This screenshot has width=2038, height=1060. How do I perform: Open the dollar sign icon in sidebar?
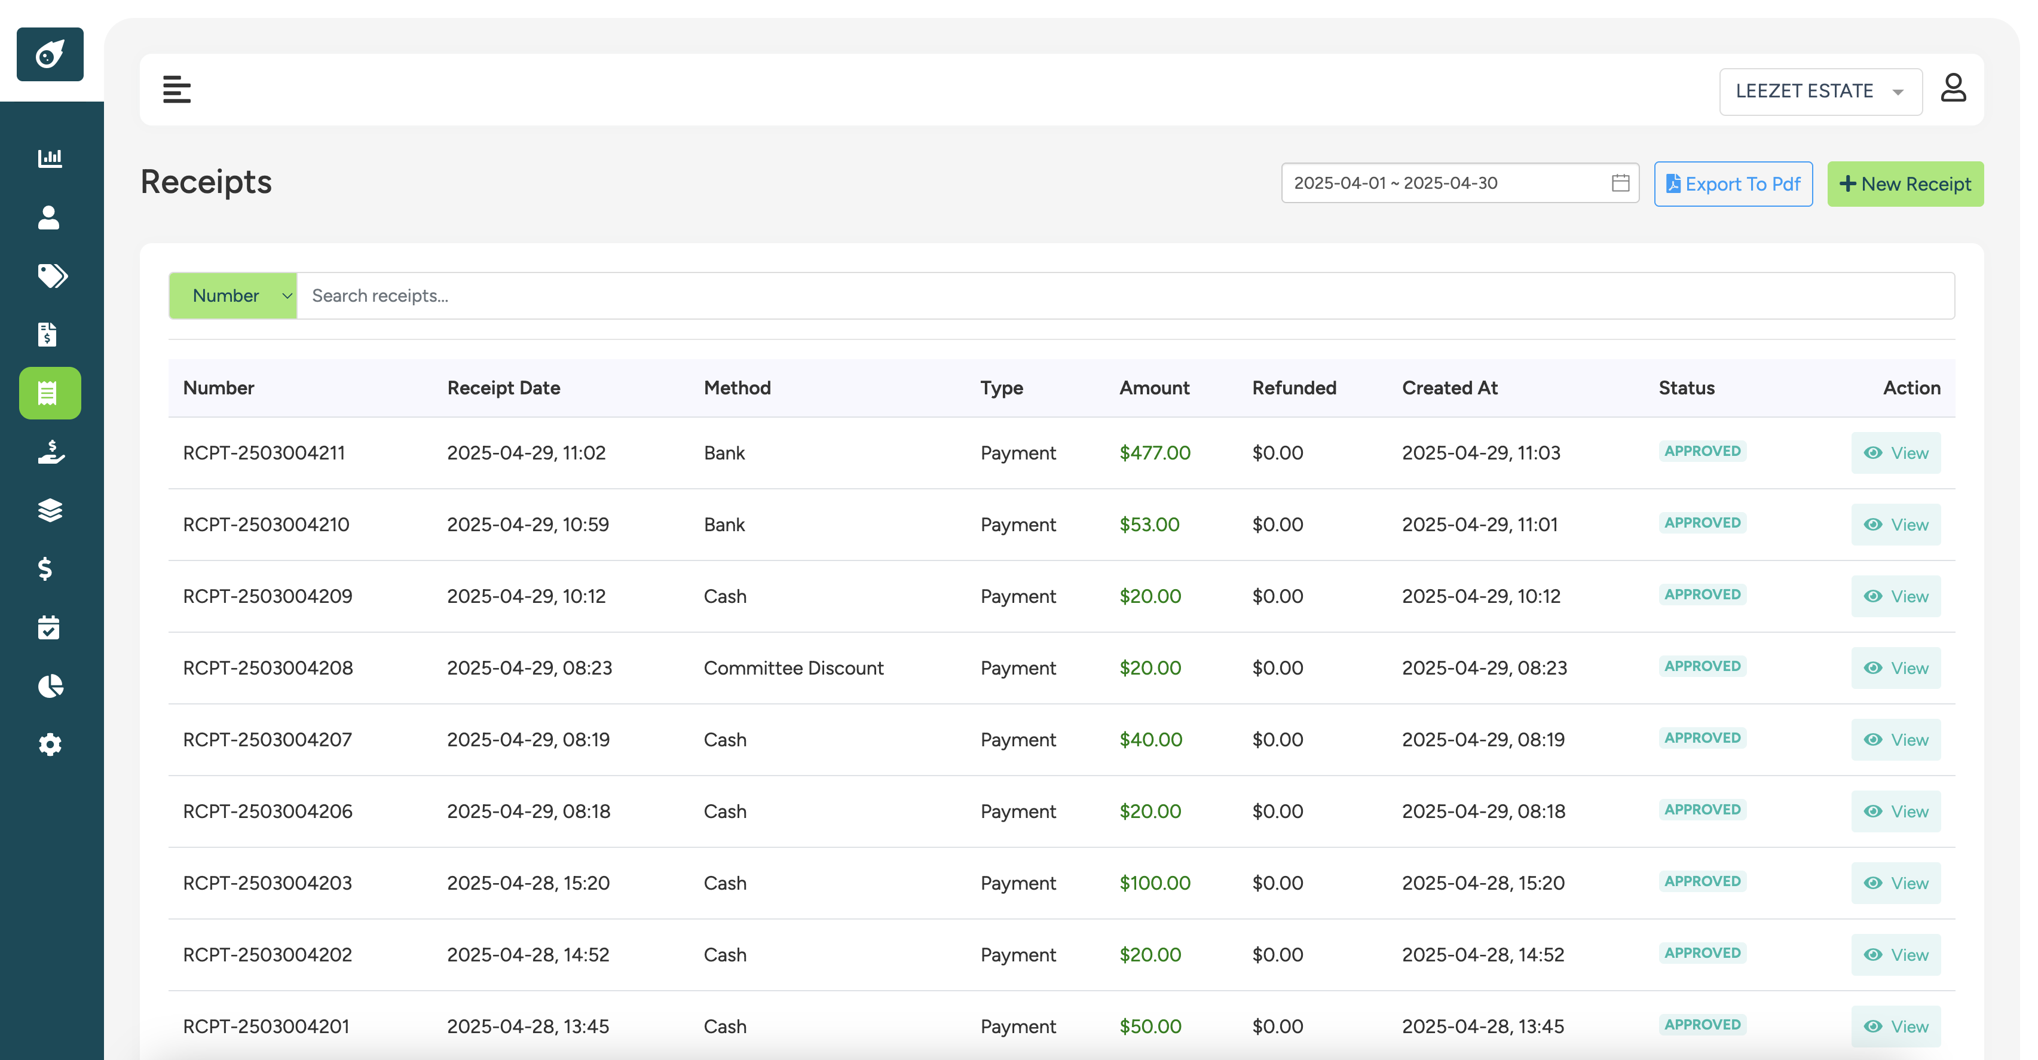[46, 569]
